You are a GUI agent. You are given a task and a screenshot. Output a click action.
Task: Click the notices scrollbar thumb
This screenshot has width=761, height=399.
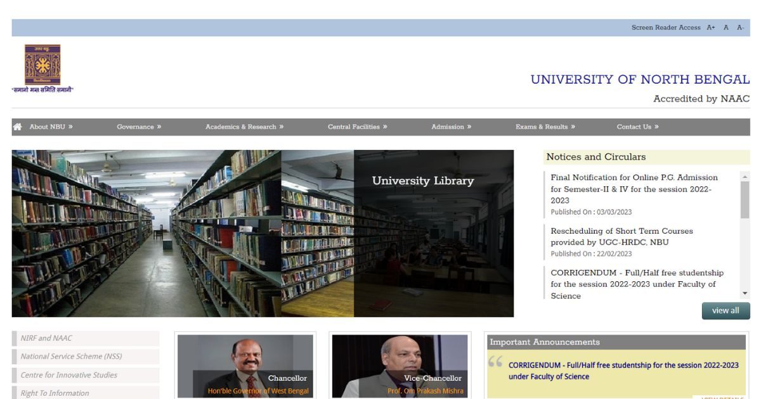click(745, 199)
